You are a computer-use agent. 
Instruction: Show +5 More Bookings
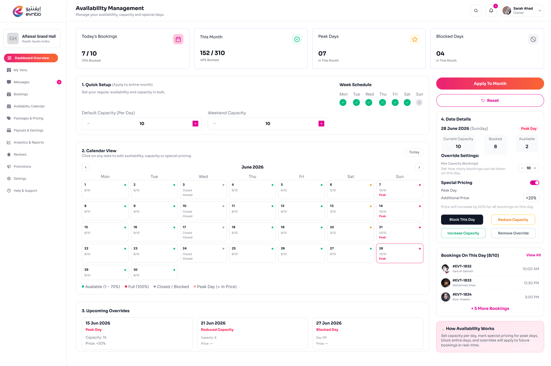point(490,309)
